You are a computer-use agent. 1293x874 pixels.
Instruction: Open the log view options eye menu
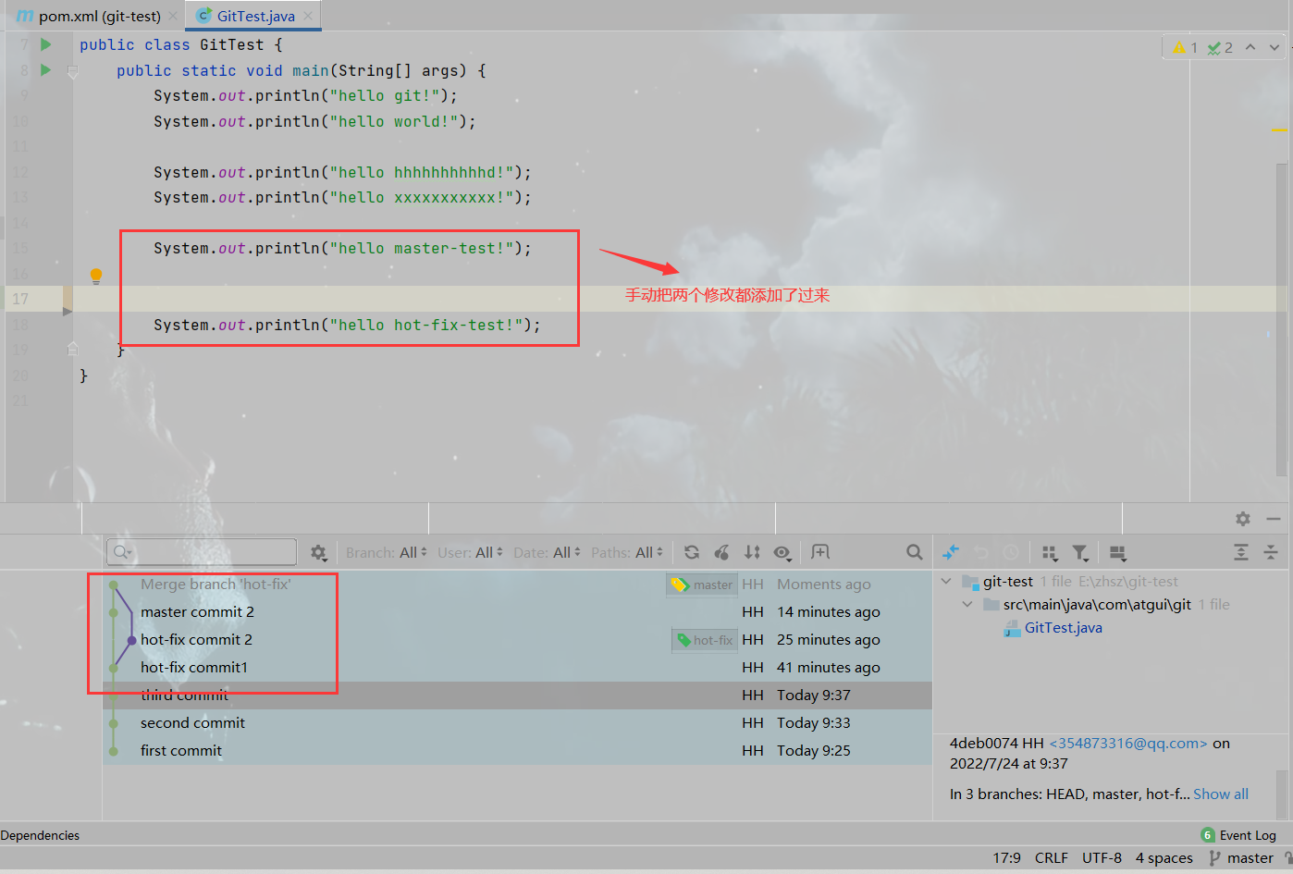click(783, 552)
